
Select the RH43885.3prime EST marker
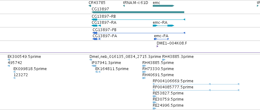pos(164,60)
